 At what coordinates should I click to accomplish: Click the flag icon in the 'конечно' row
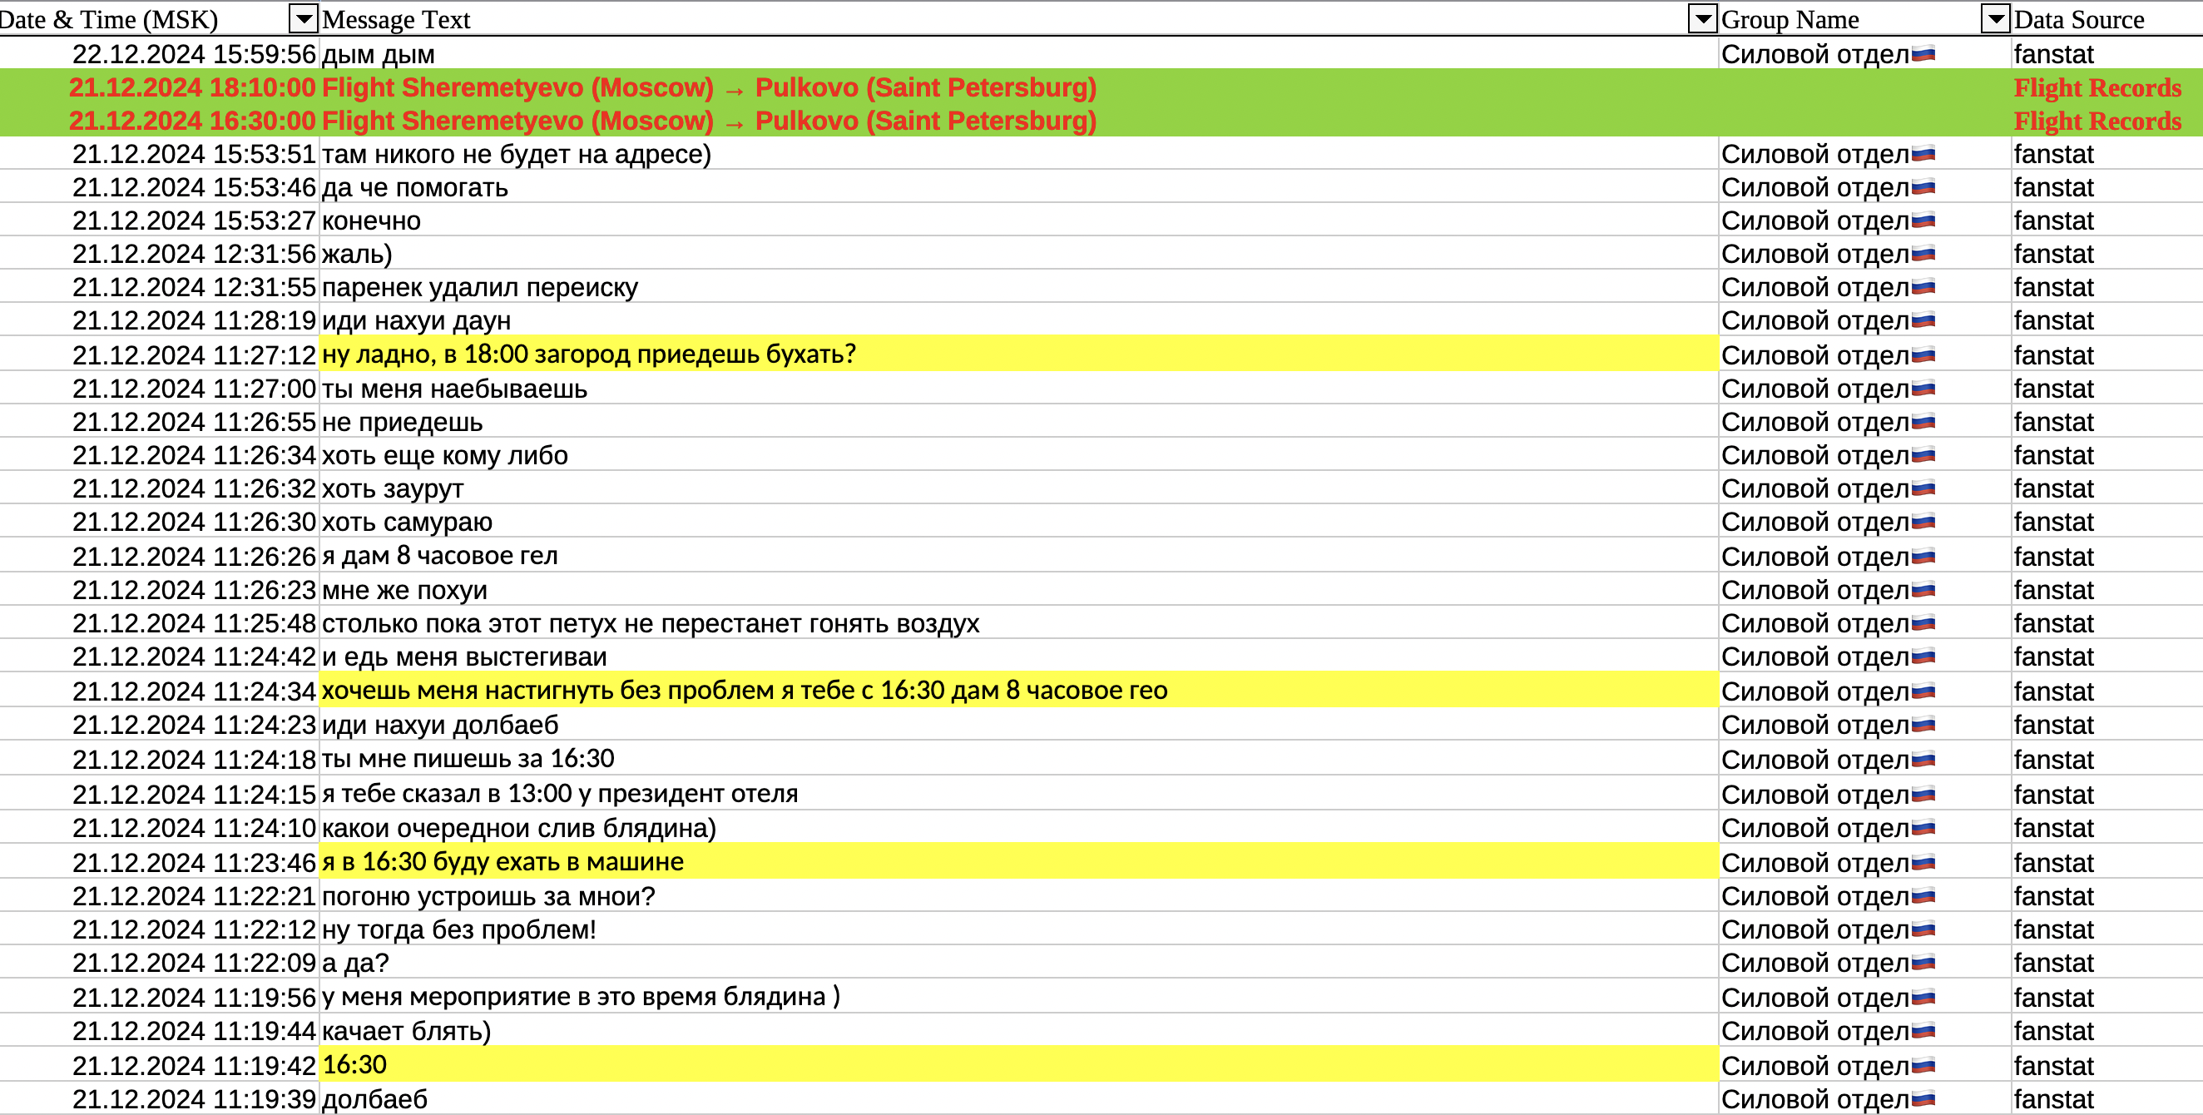[x=1923, y=221]
